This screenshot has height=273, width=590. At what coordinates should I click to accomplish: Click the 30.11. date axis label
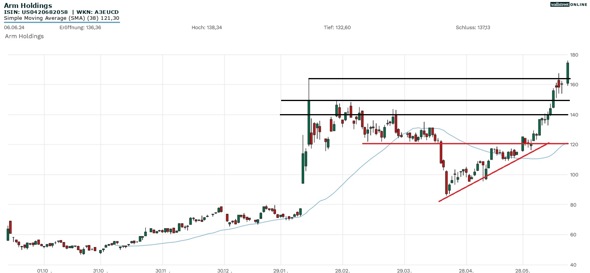(162, 271)
